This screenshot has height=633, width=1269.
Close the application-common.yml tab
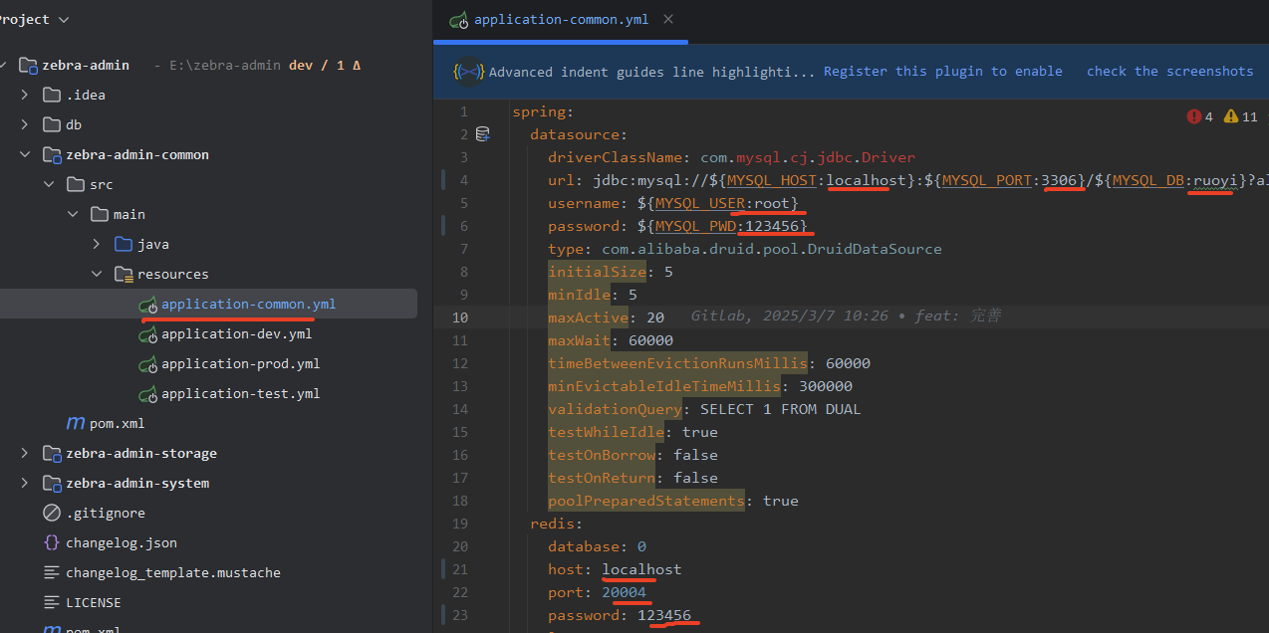667,19
